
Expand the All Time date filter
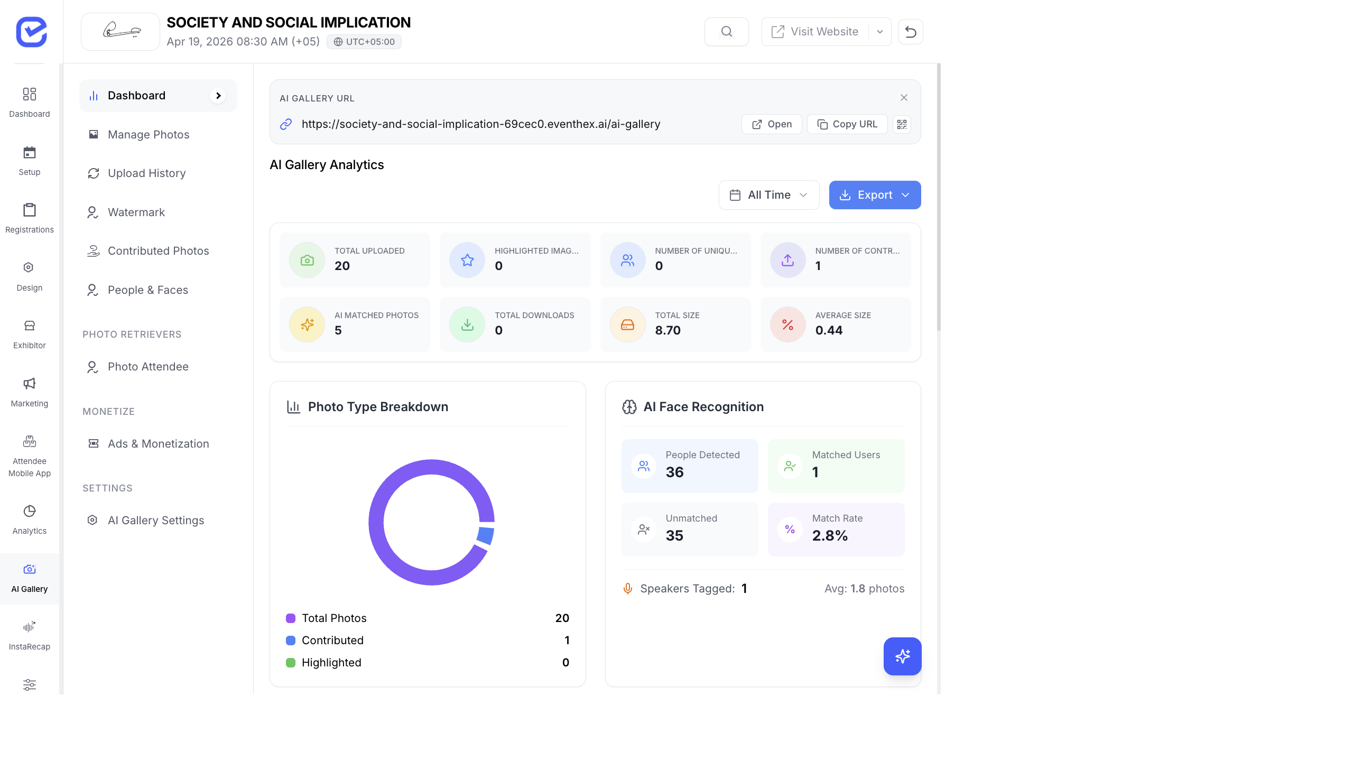tap(768, 194)
